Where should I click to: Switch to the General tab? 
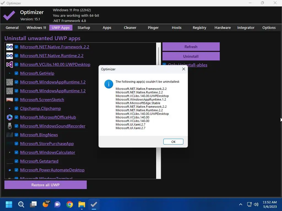click(x=12, y=28)
